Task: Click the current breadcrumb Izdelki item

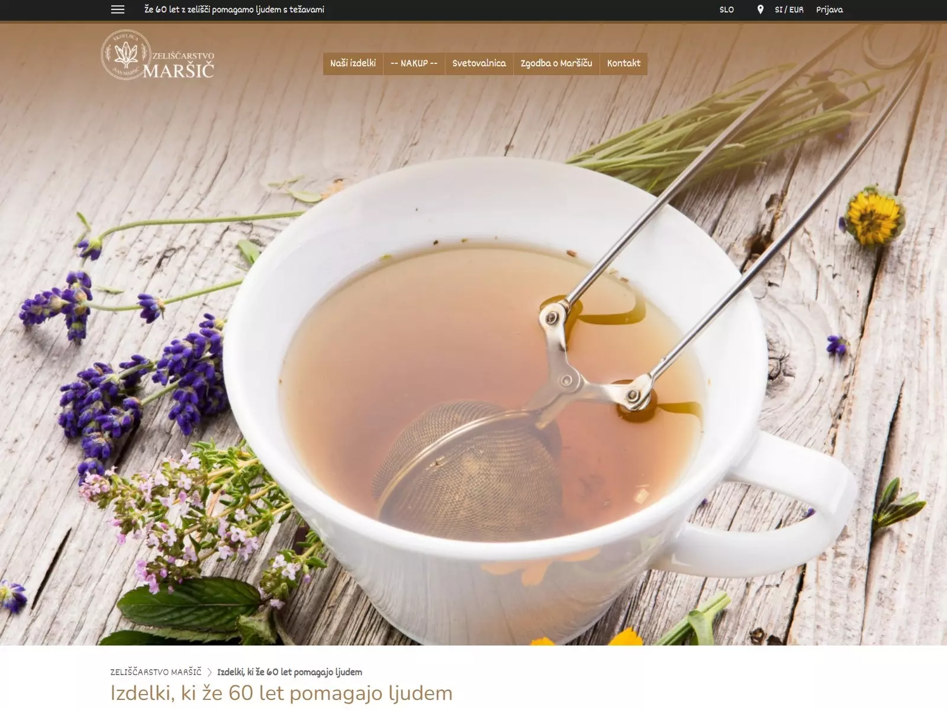Action: click(x=289, y=672)
